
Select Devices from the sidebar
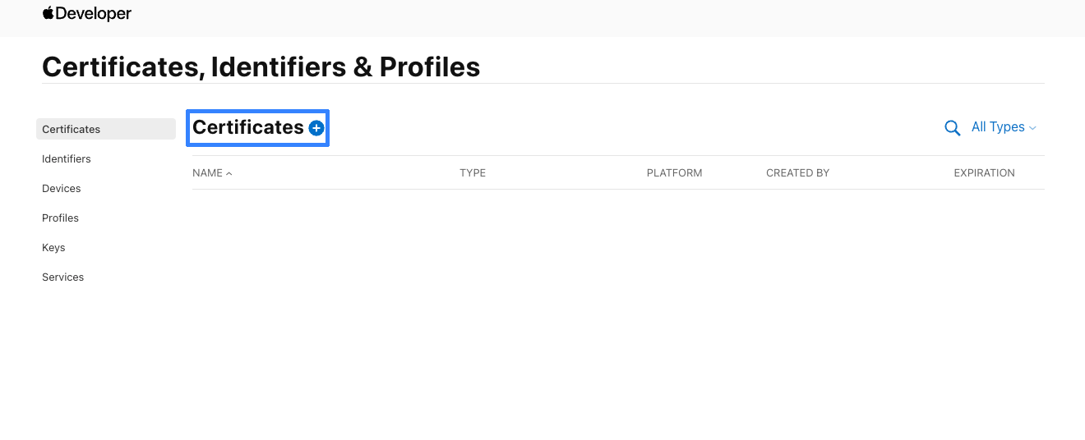pos(62,188)
